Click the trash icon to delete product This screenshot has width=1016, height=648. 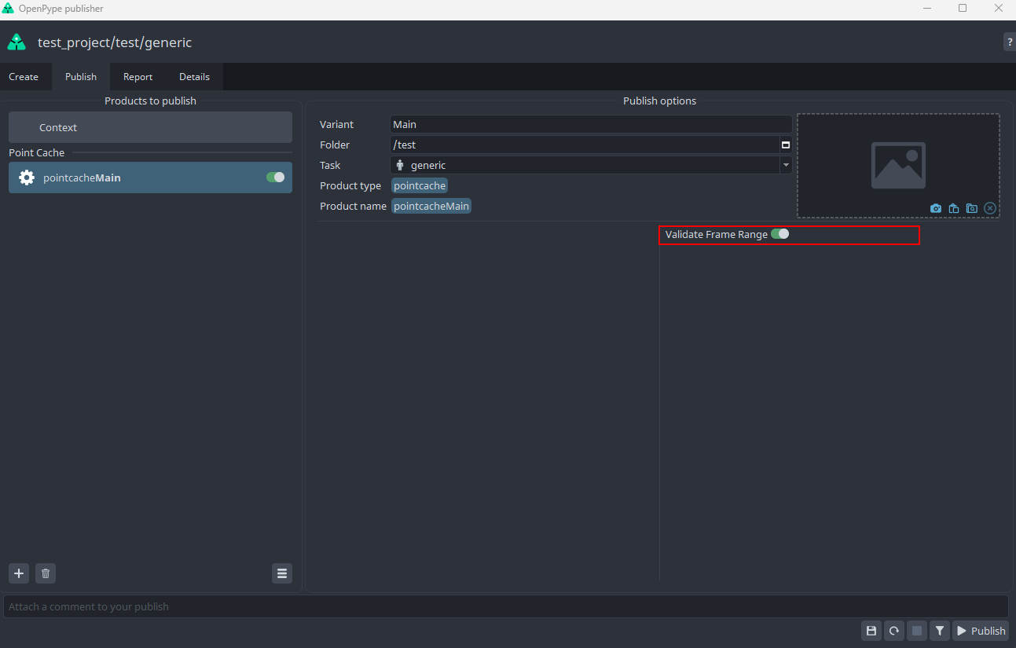click(46, 573)
